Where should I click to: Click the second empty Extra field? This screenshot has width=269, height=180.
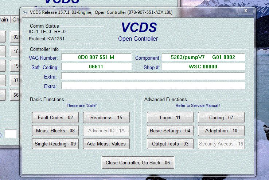[x=153, y=85]
